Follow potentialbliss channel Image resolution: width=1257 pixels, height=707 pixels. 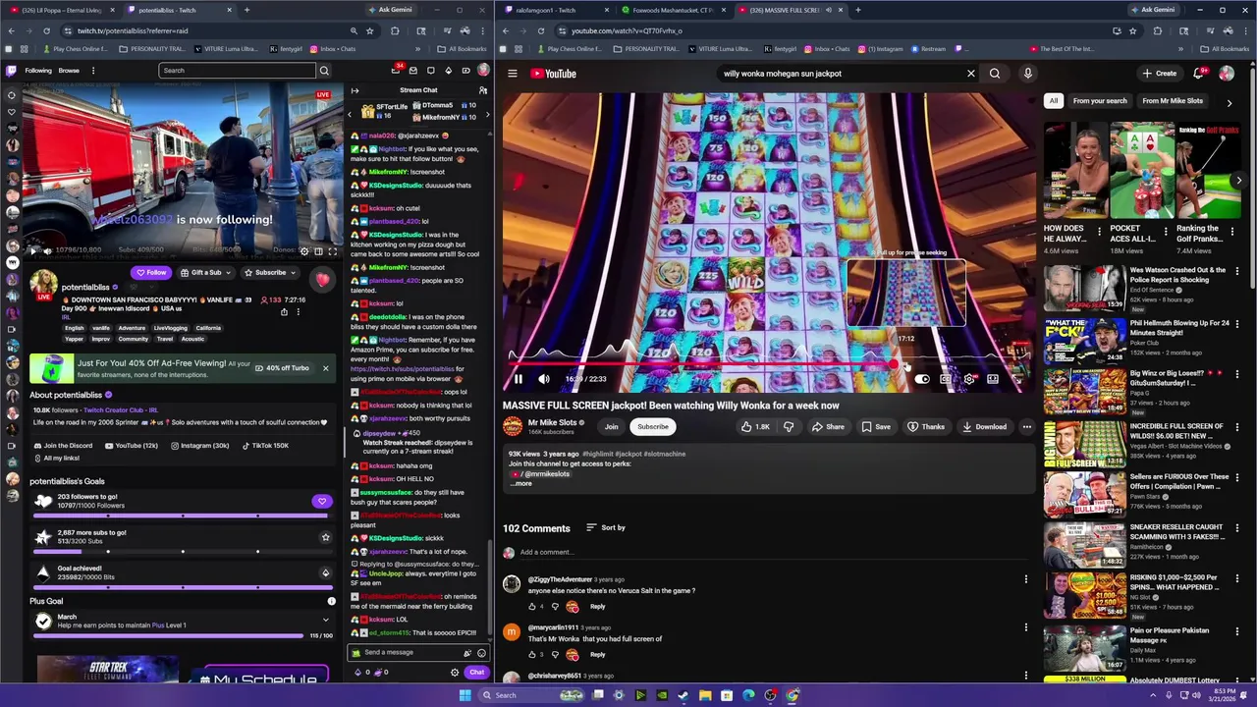tap(151, 273)
